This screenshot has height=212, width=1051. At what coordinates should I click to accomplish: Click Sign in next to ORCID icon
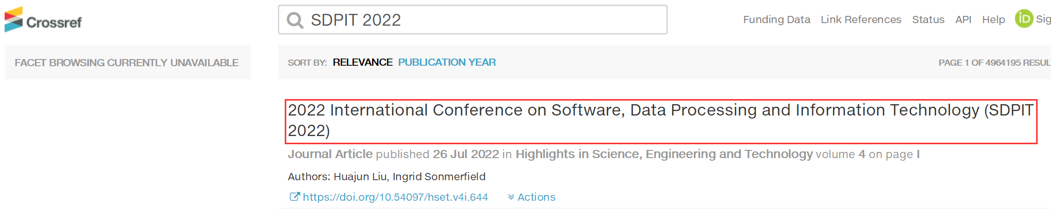[x=1043, y=19]
